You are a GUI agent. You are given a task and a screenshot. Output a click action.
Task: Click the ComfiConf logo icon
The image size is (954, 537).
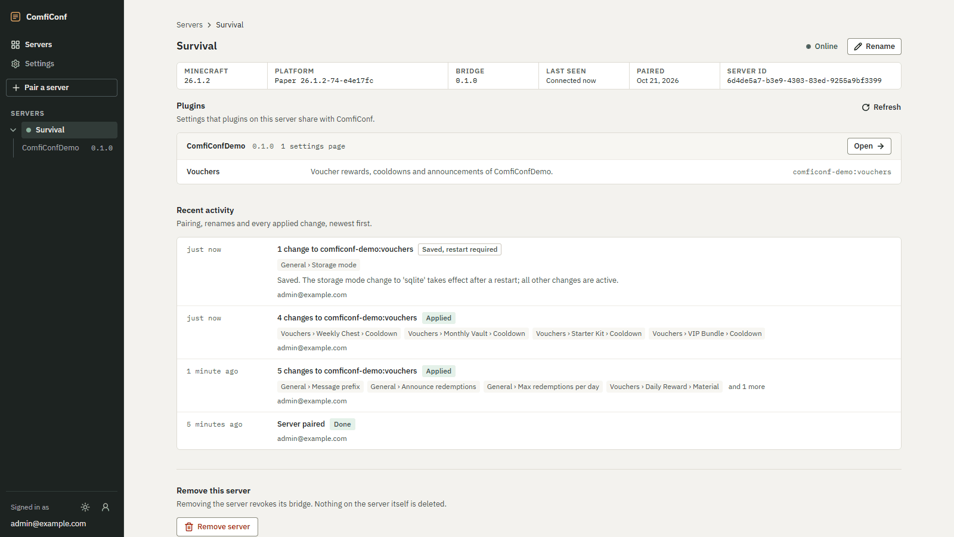(x=16, y=17)
